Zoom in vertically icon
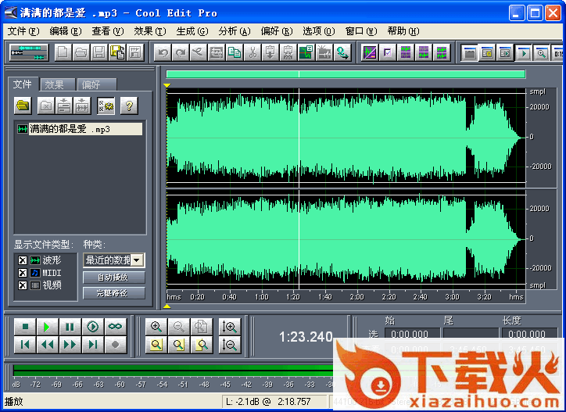 (230, 327)
